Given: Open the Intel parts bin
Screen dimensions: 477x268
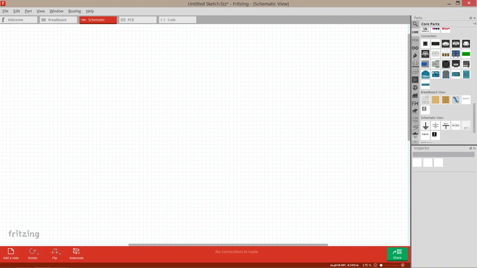Looking at the screenshot, I should (x=415, y=72).
